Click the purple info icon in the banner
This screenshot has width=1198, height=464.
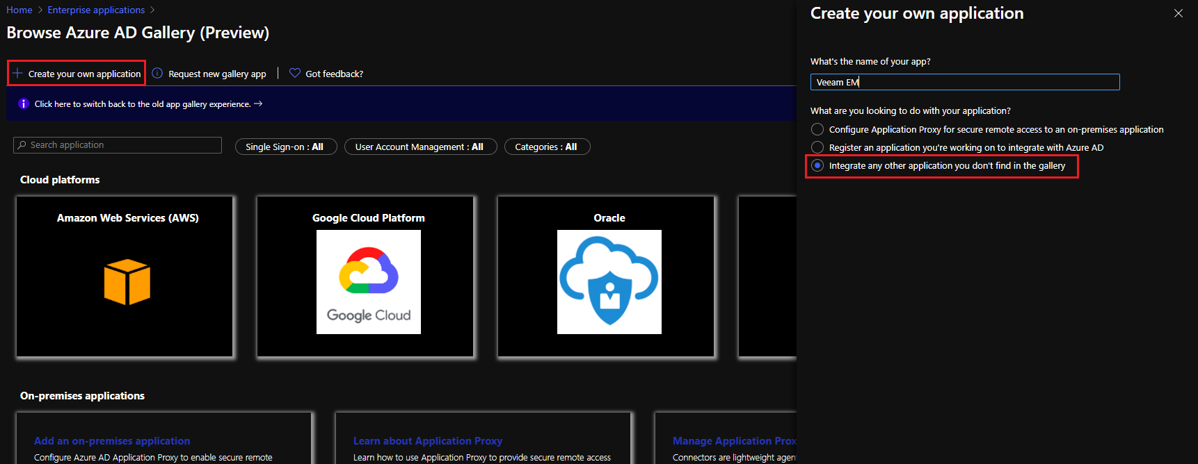point(23,103)
